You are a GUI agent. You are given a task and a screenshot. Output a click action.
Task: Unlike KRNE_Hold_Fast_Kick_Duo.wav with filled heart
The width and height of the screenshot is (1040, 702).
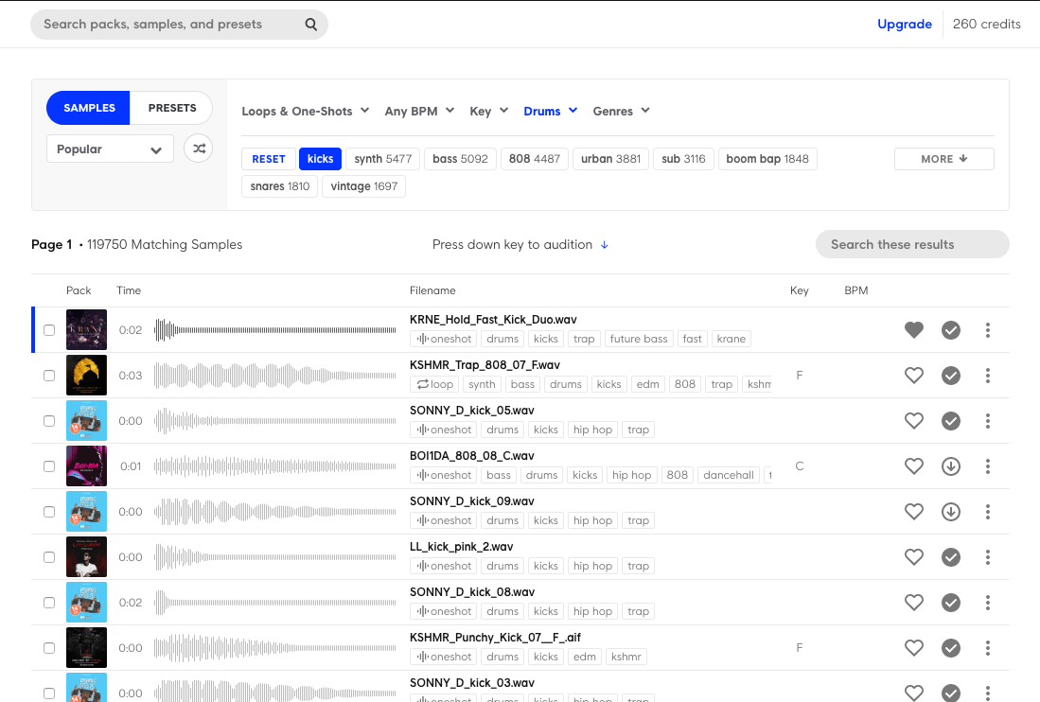pos(913,330)
